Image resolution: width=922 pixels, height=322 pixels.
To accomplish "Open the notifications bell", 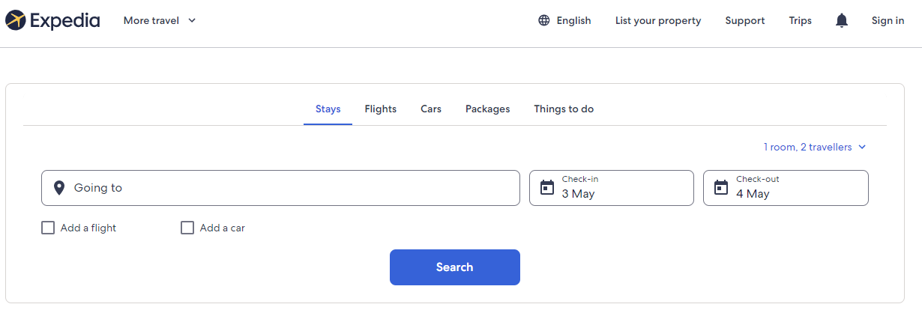I will pyautogui.click(x=842, y=21).
